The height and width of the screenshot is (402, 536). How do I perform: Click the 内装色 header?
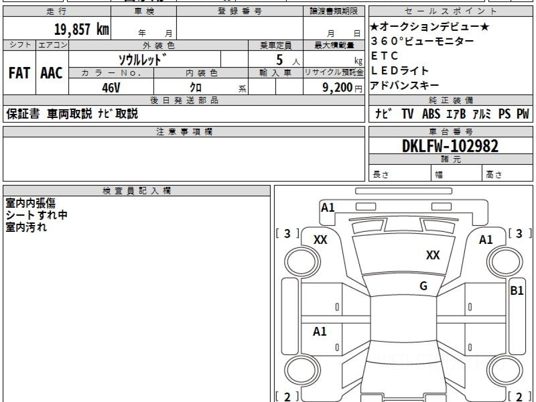tap(201, 73)
